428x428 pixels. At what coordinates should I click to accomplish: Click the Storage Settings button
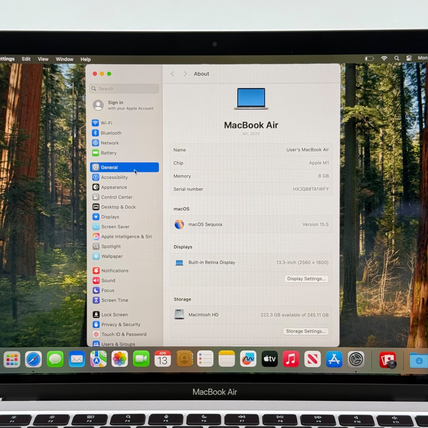click(305, 331)
